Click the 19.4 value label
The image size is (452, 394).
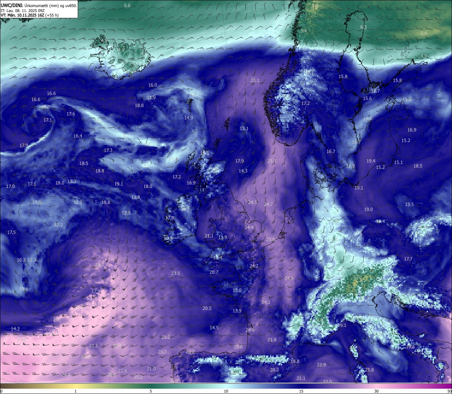click(371, 161)
